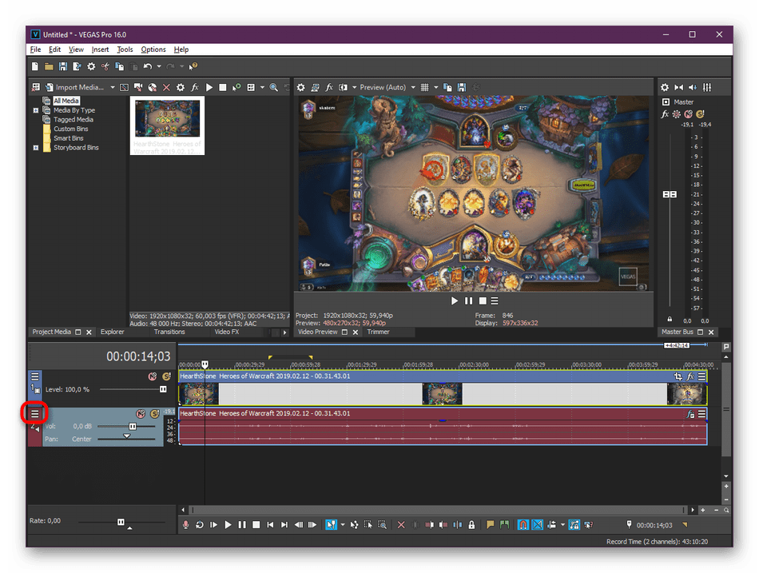Open the Insert menu

(100, 50)
